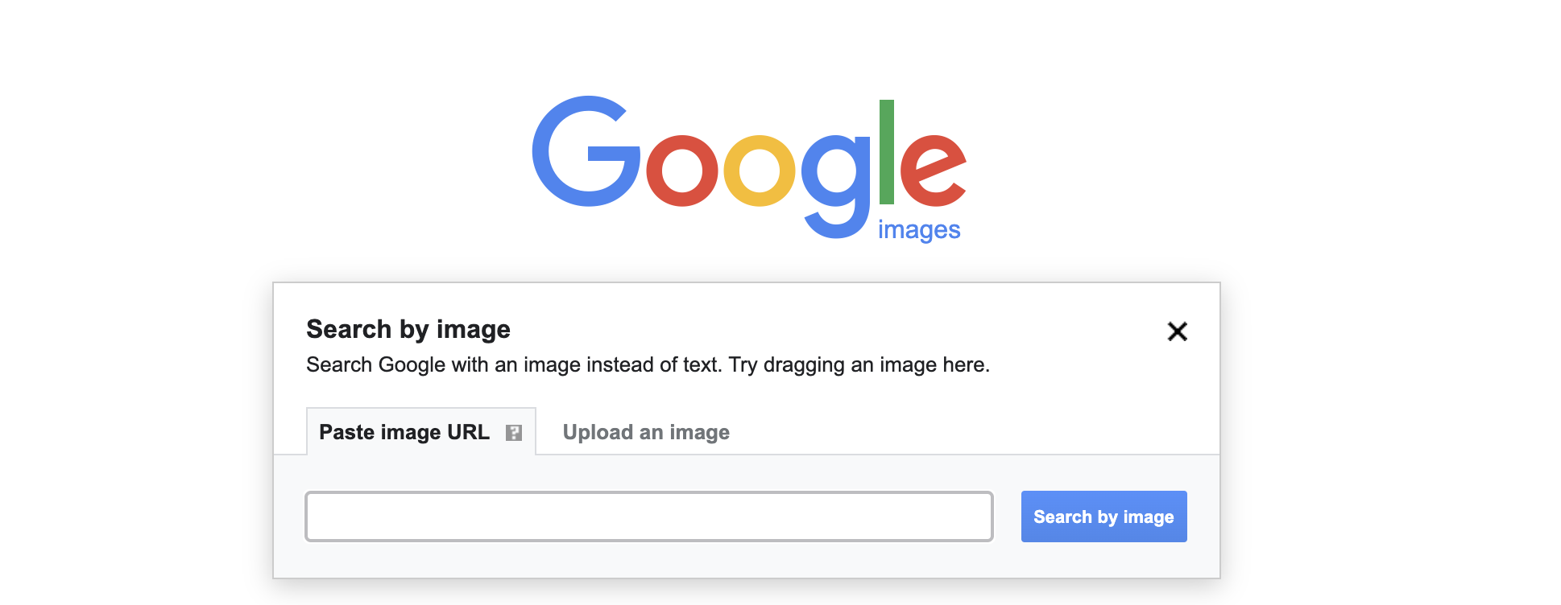Start a reverse image search
Image resolution: width=1561 pixels, height=605 pixels.
(1103, 516)
